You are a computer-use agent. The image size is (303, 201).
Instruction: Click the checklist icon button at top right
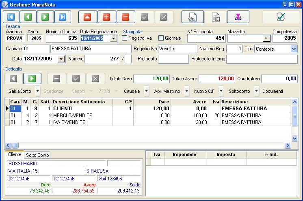[281, 17]
